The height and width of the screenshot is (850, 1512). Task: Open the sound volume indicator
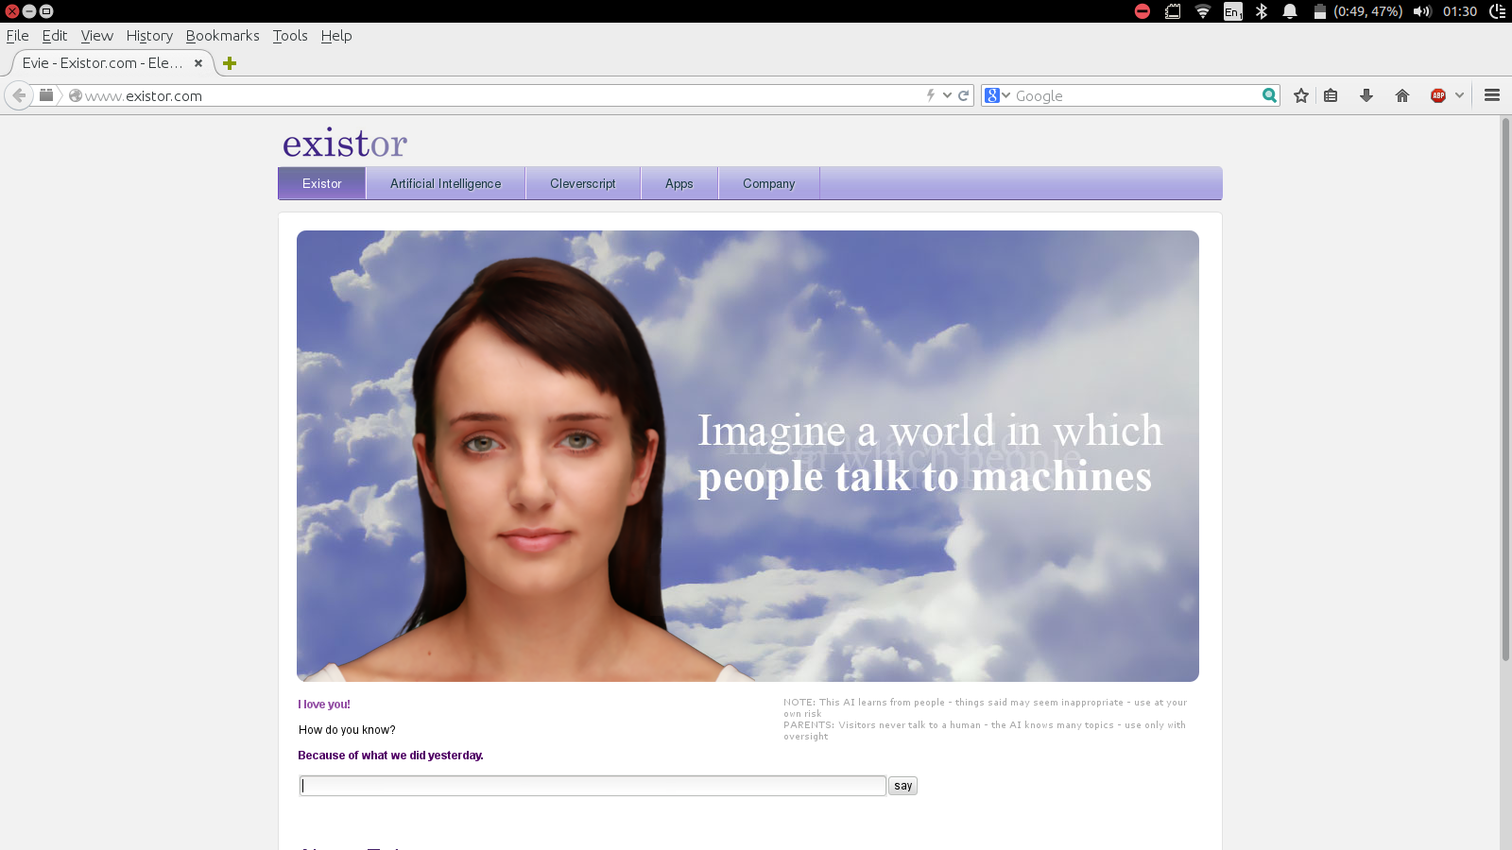tap(1422, 11)
